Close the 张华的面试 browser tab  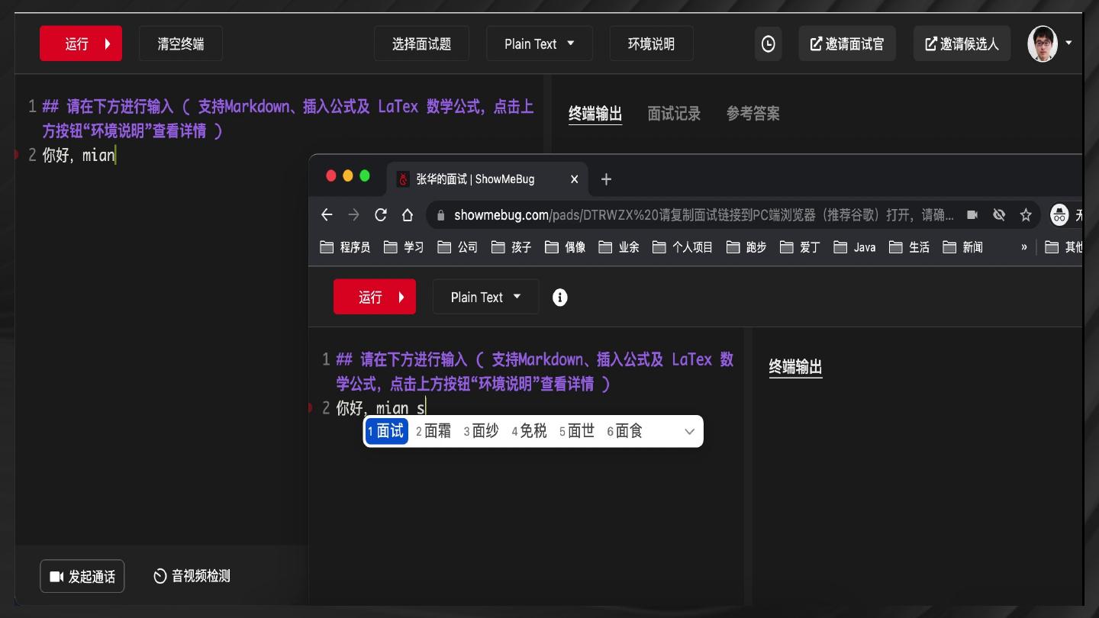[575, 179]
